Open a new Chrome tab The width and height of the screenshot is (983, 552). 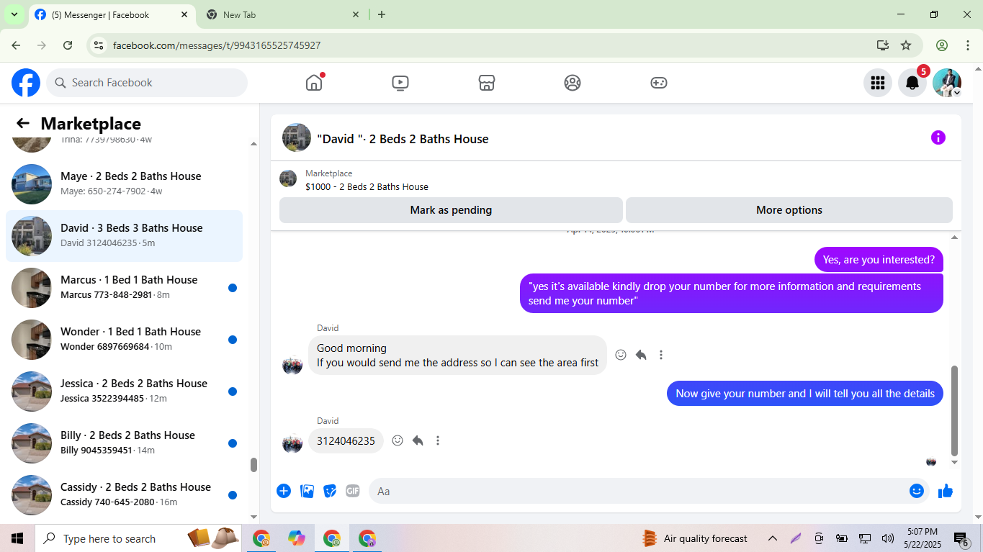(x=382, y=14)
